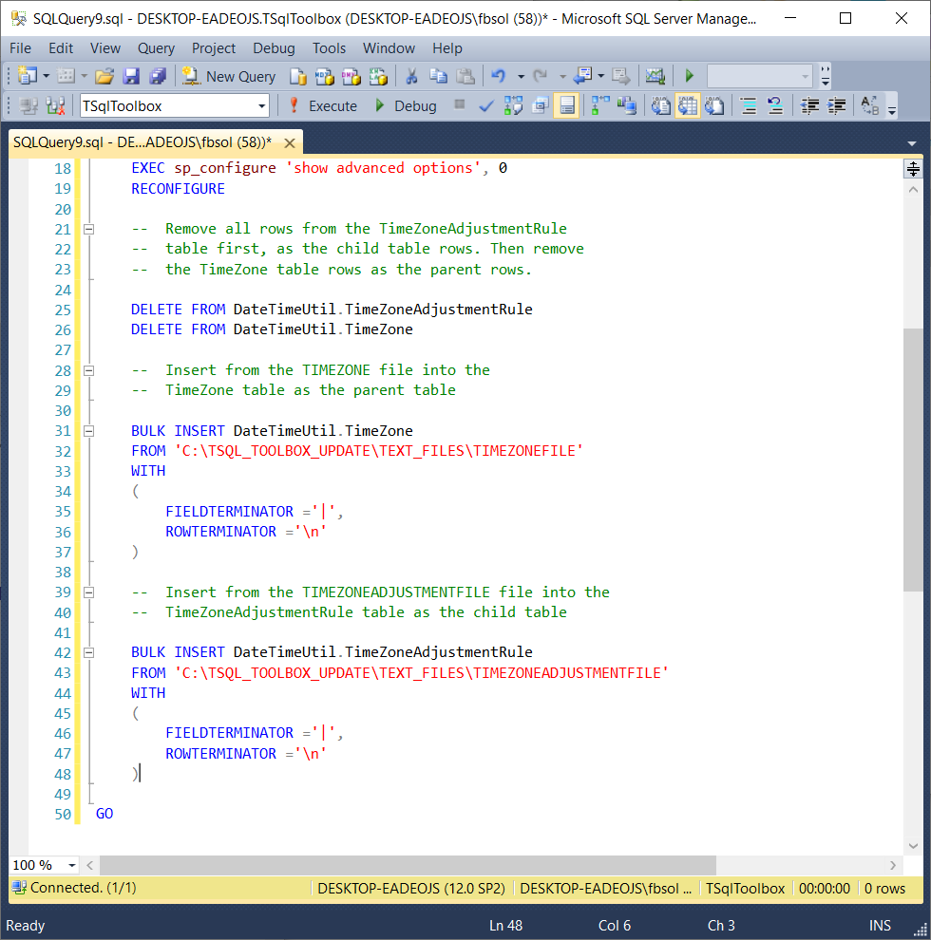This screenshot has width=931, height=940.
Task: Collapse the BULK INSERT block at line 31
Action: [89, 431]
